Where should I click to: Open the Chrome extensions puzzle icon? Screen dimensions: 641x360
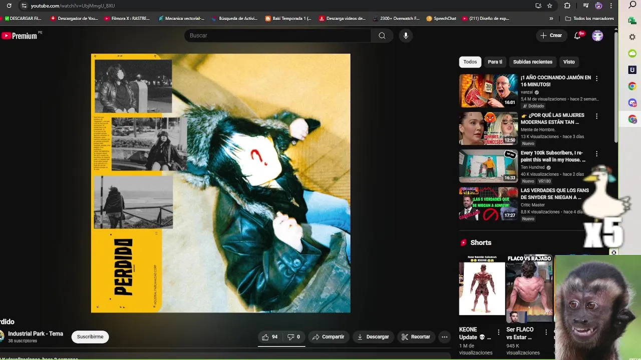[567, 5]
